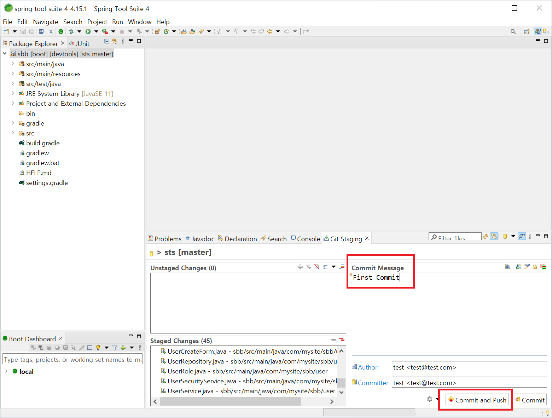The width and height of the screenshot is (552, 418).
Task: Click the Collapse All icon in Package Explorer
Action: pyautogui.click(x=106, y=41)
